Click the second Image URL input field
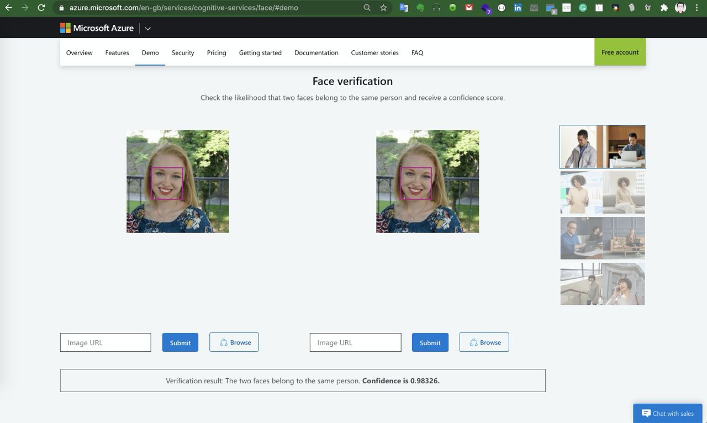Image resolution: width=707 pixels, height=423 pixels. pyautogui.click(x=355, y=342)
